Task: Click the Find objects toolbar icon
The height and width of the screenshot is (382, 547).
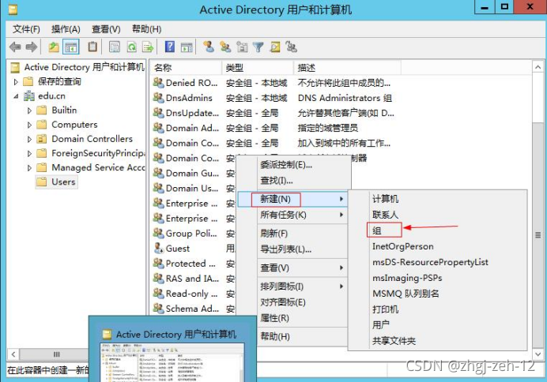Action: click(275, 47)
